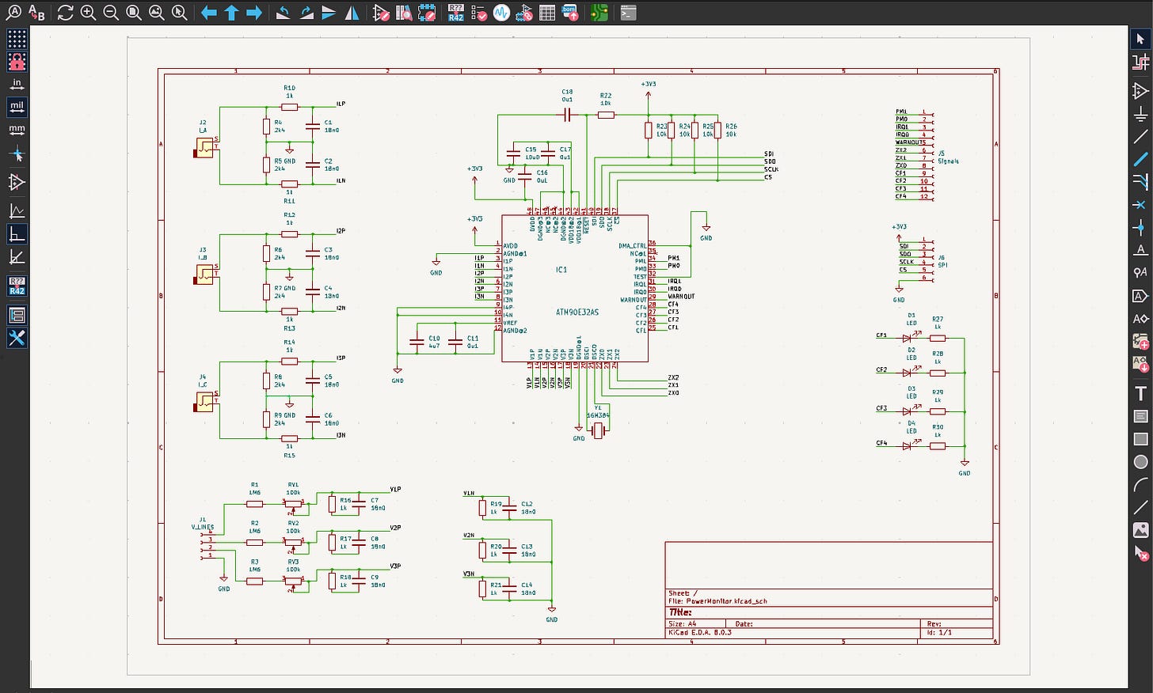Zoom out of the schematic
Image resolution: width=1153 pixels, height=693 pixels.
point(111,13)
